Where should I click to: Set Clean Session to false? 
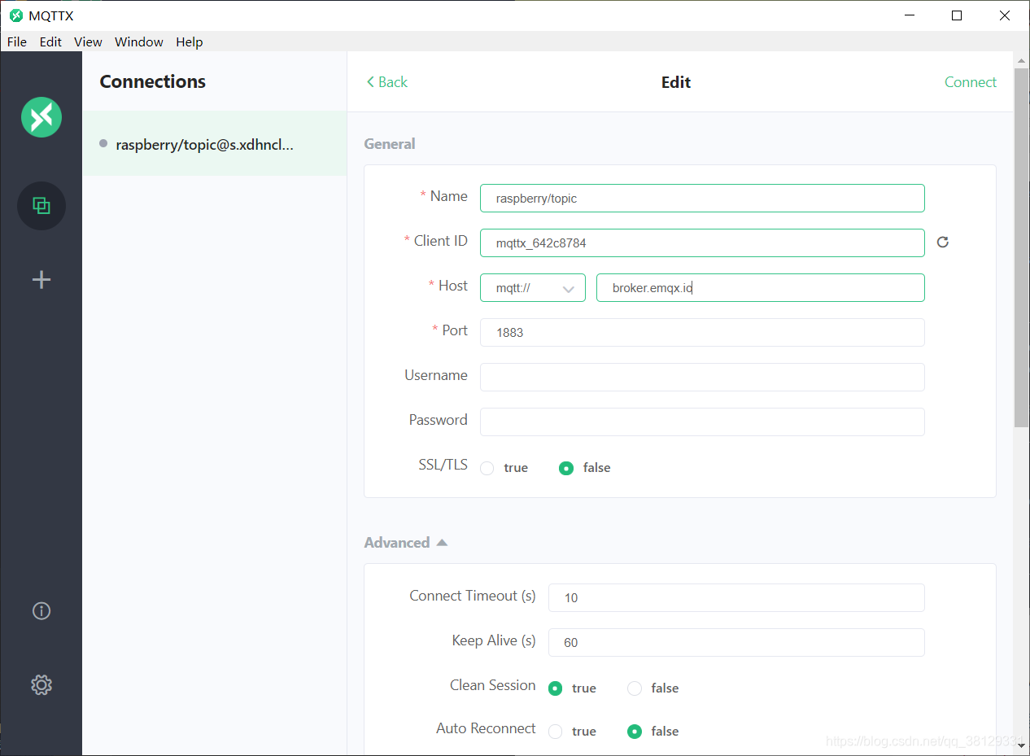pyautogui.click(x=635, y=688)
